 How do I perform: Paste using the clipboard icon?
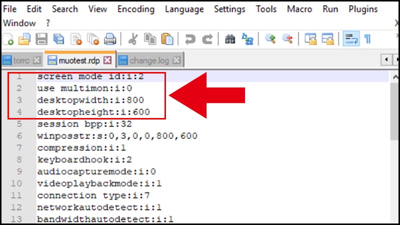[x=167, y=39]
